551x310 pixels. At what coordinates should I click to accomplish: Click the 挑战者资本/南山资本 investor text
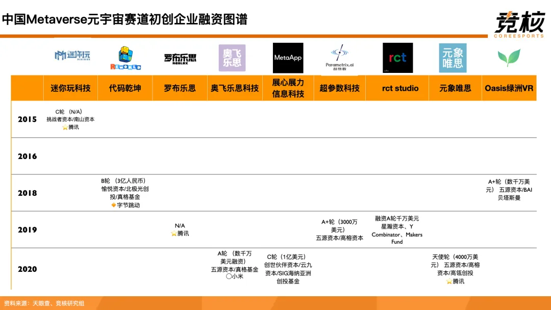(x=70, y=119)
